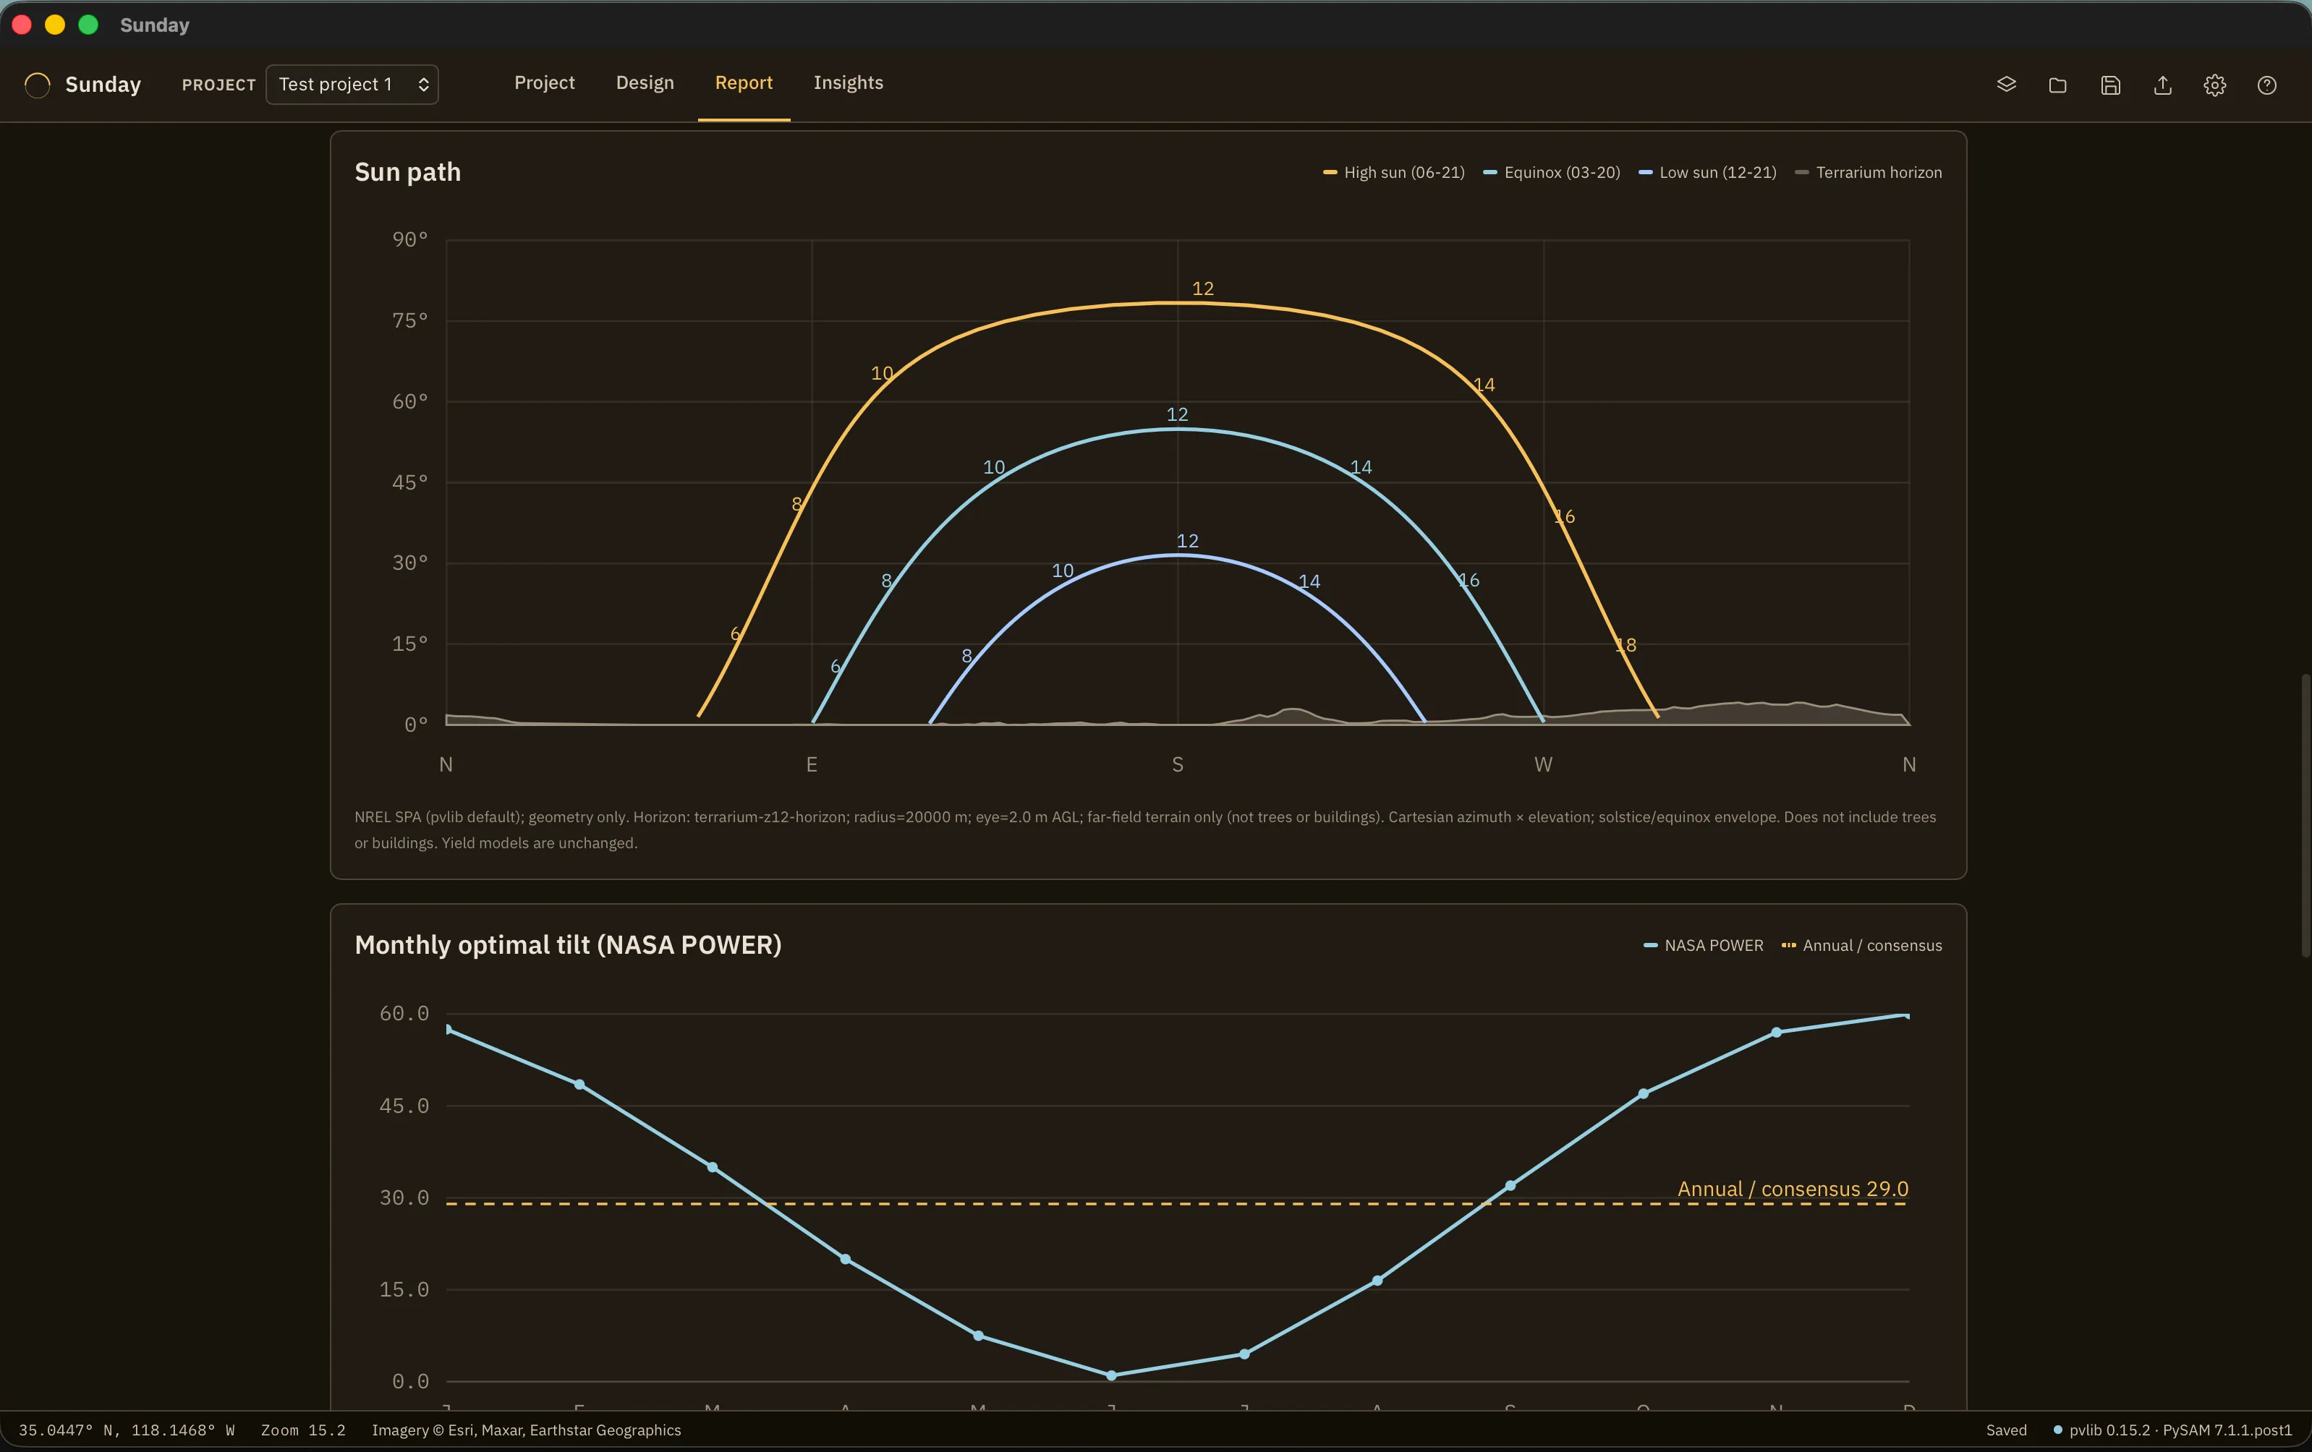This screenshot has height=1452, width=2312.
Task: Toggle NASA POWER legend entry
Action: coord(1704,945)
